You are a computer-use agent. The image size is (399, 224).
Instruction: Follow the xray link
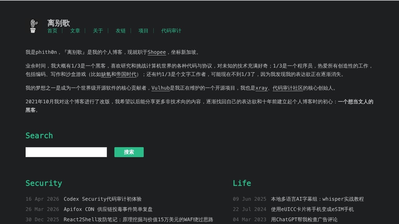[x=262, y=88]
